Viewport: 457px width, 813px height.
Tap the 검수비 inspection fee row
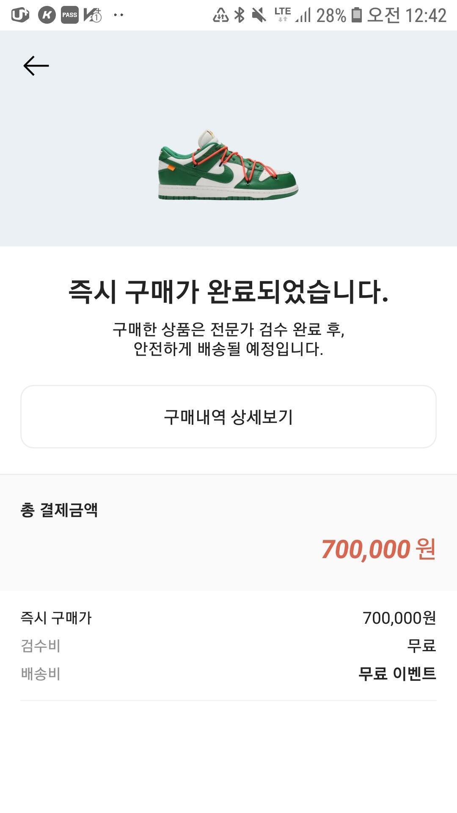(228, 646)
